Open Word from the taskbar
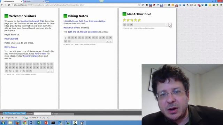Screen dimensions: 223x125 (x=32, y=123)
